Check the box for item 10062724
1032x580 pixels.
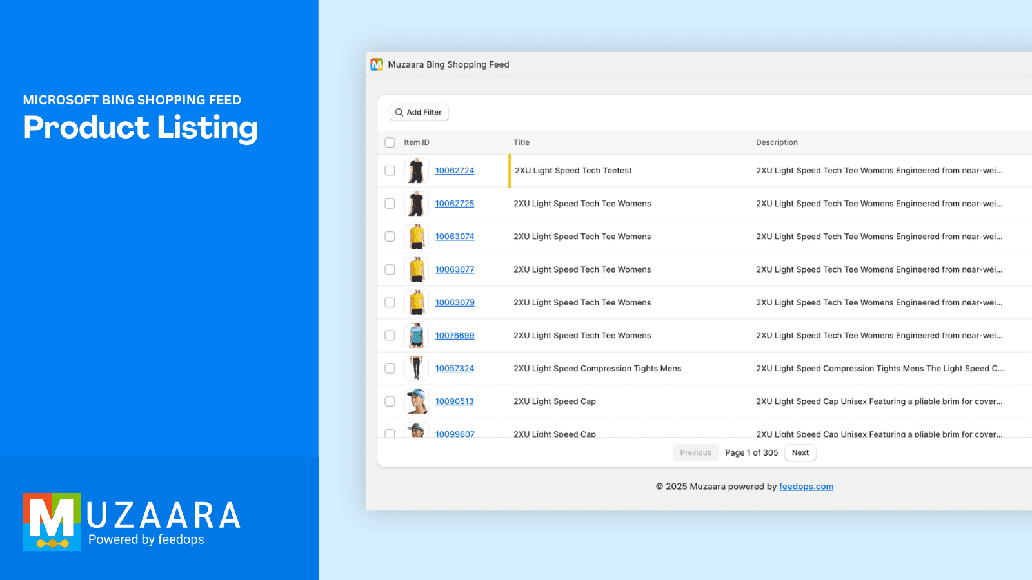pyautogui.click(x=390, y=171)
